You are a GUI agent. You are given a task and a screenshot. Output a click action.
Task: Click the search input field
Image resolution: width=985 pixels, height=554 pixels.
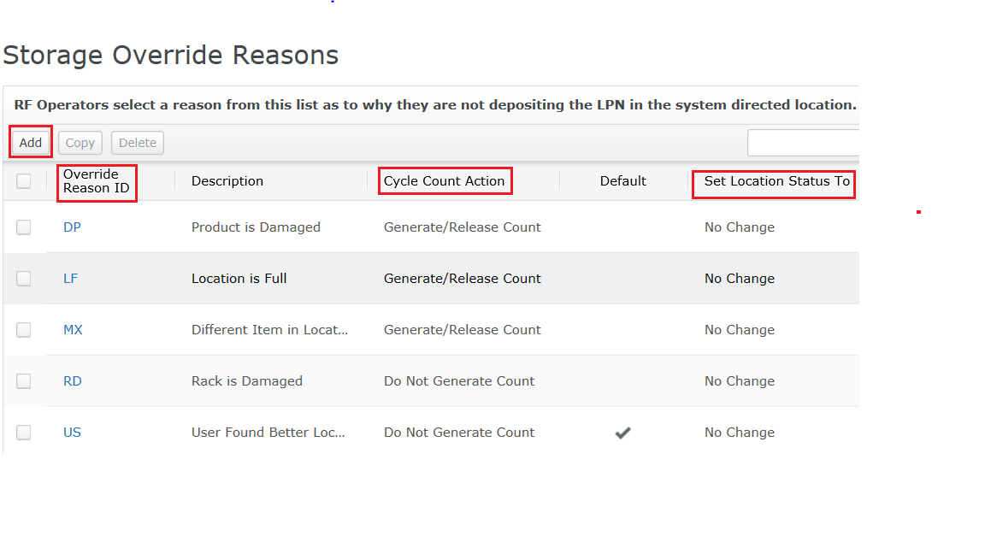[803, 143]
